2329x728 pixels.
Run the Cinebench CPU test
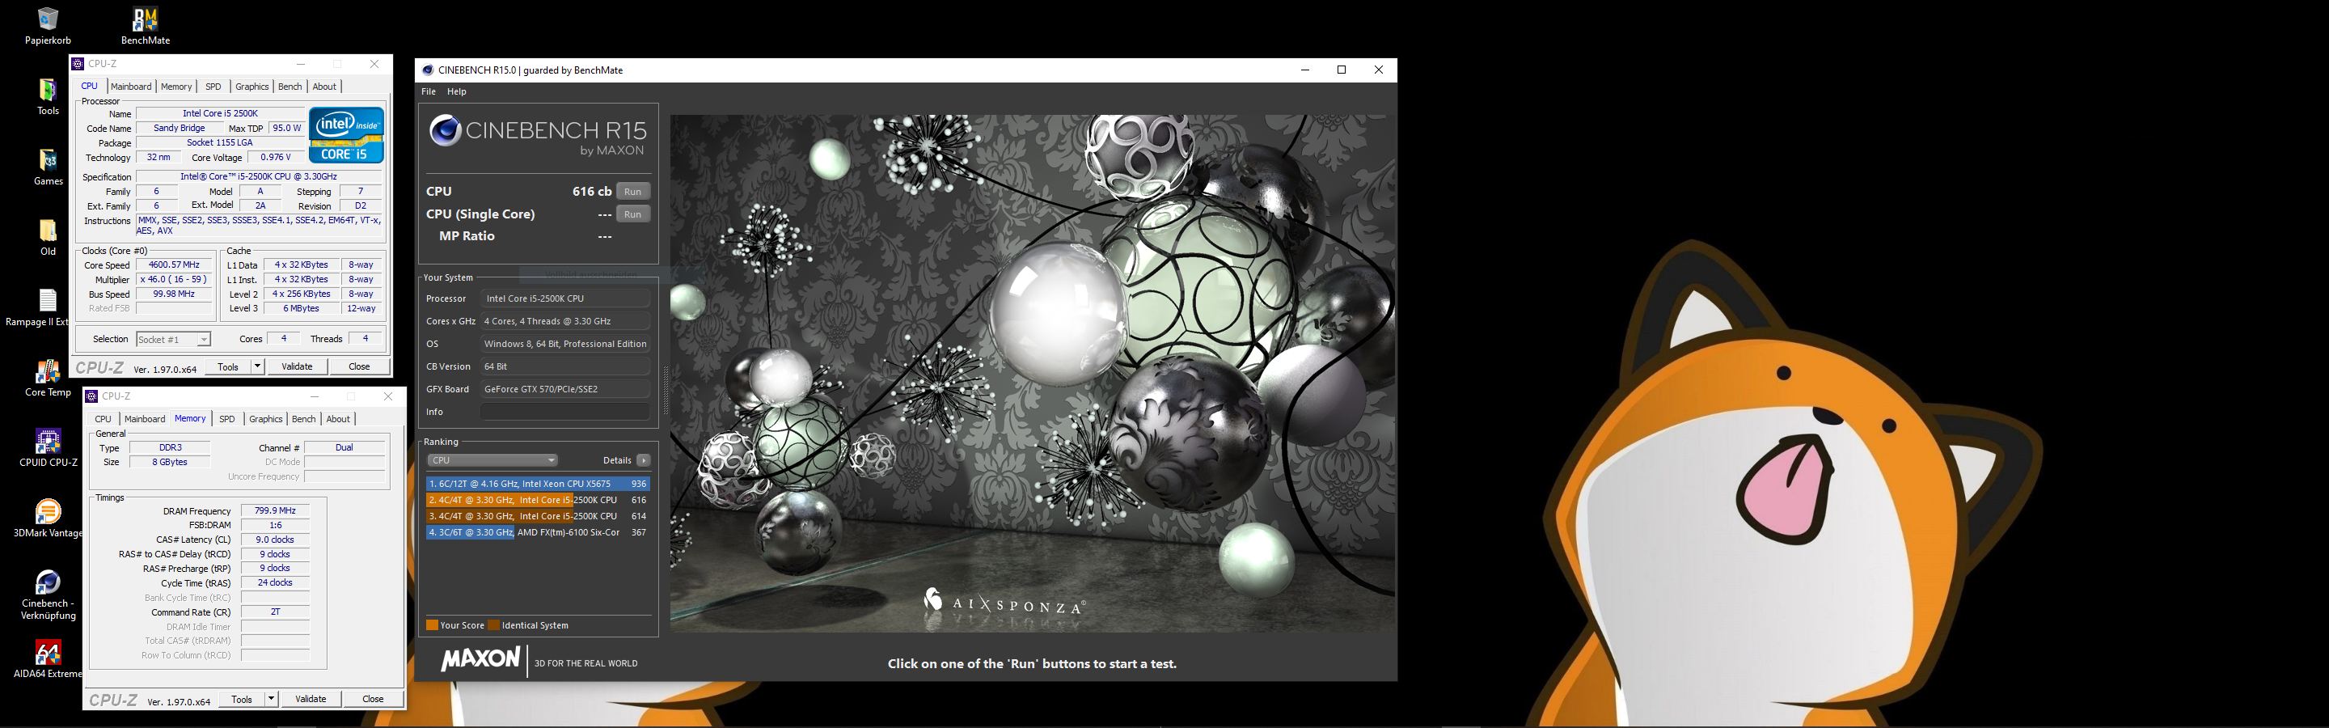click(x=633, y=192)
